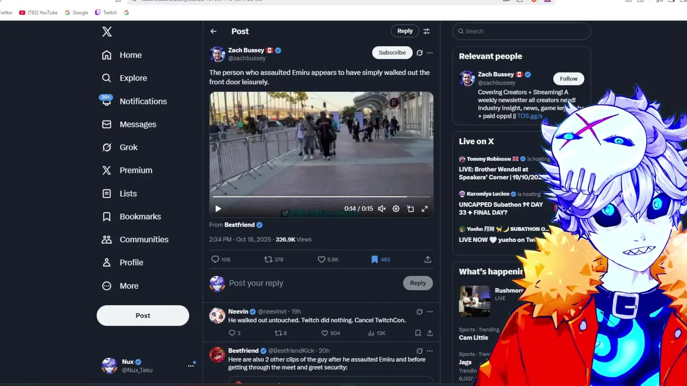Open more options on Zach Bussey's post
This screenshot has height=386, width=687.
click(430, 53)
